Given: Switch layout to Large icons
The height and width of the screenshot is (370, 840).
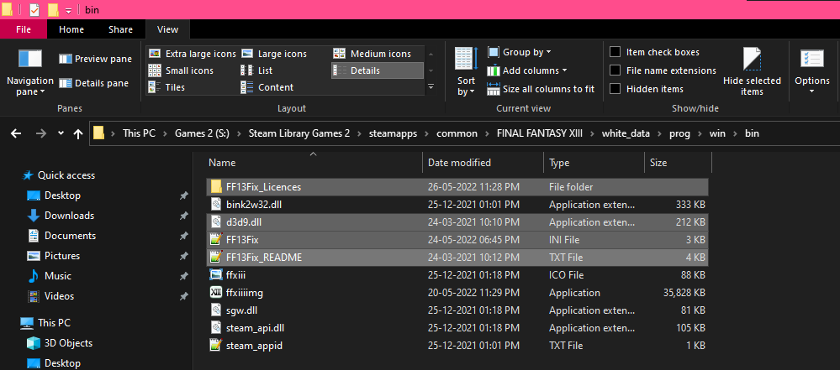Looking at the screenshot, I should point(274,54).
